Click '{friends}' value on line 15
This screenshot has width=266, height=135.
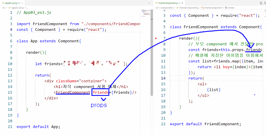(x=122, y=93)
